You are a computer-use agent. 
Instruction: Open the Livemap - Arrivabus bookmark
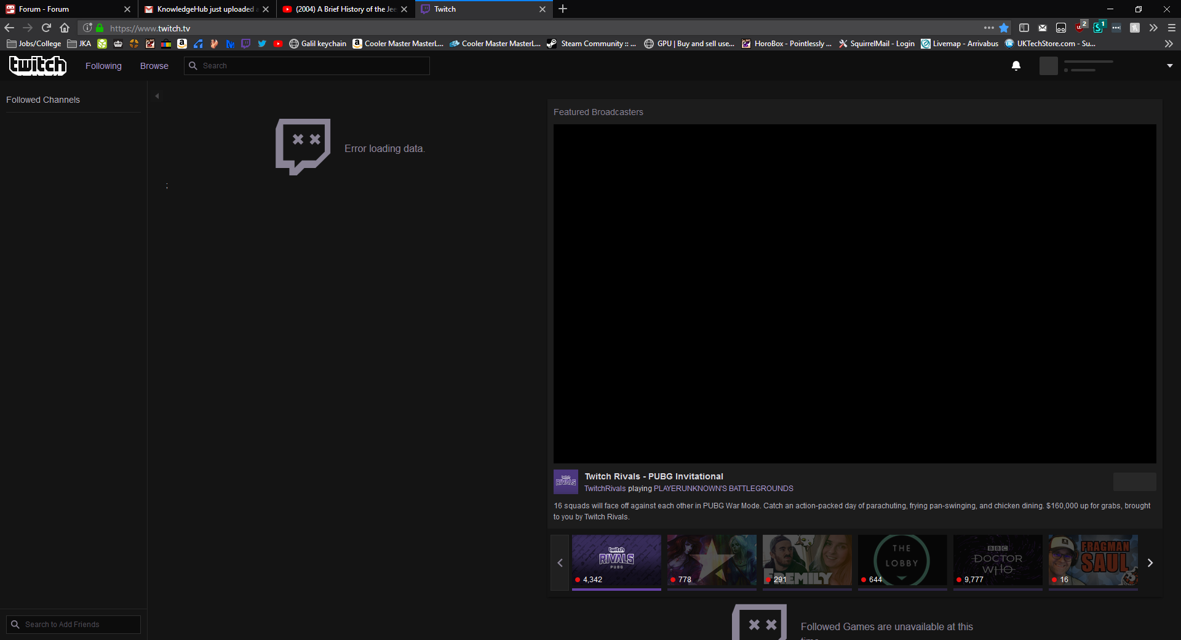tap(960, 44)
